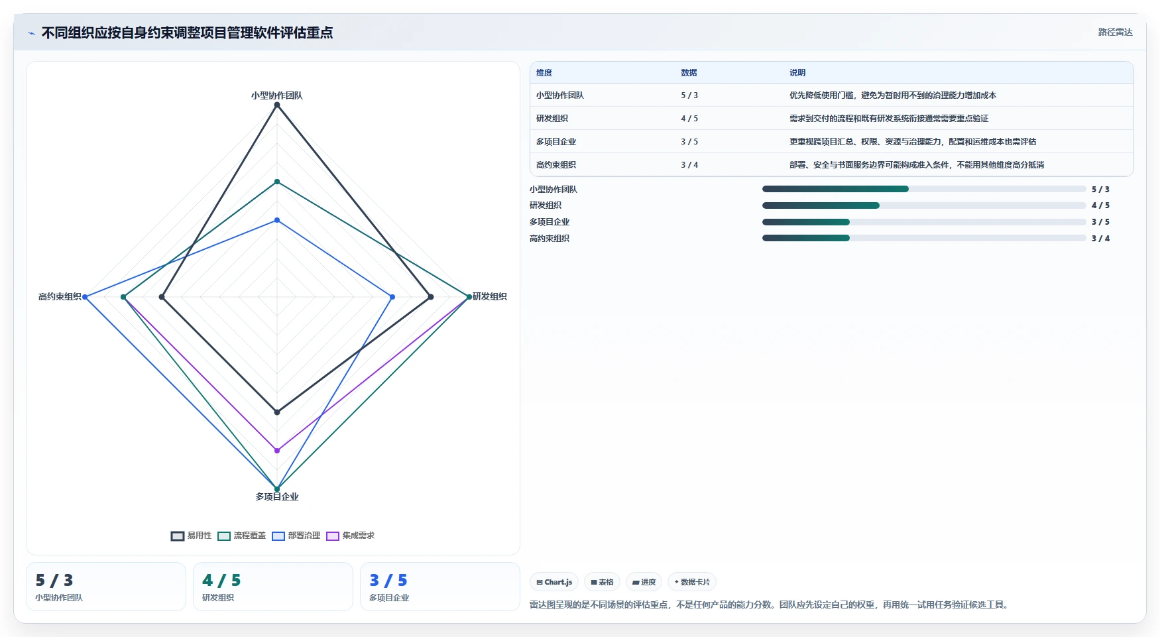
Task: Click the green 流程覆盖 point on the 小型协作团队 axis
Action: 277,182
